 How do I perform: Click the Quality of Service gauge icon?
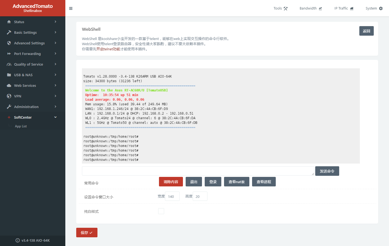[x=9, y=64]
